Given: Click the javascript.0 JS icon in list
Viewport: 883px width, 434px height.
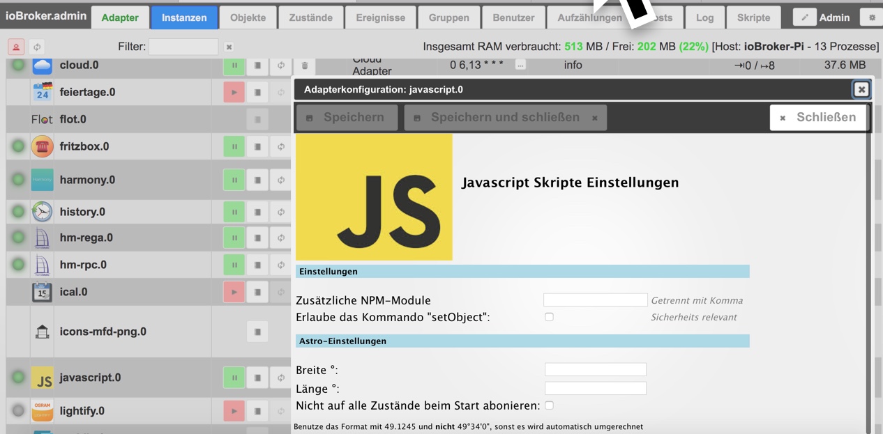Looking at the screenshot, I should [43, 378].
